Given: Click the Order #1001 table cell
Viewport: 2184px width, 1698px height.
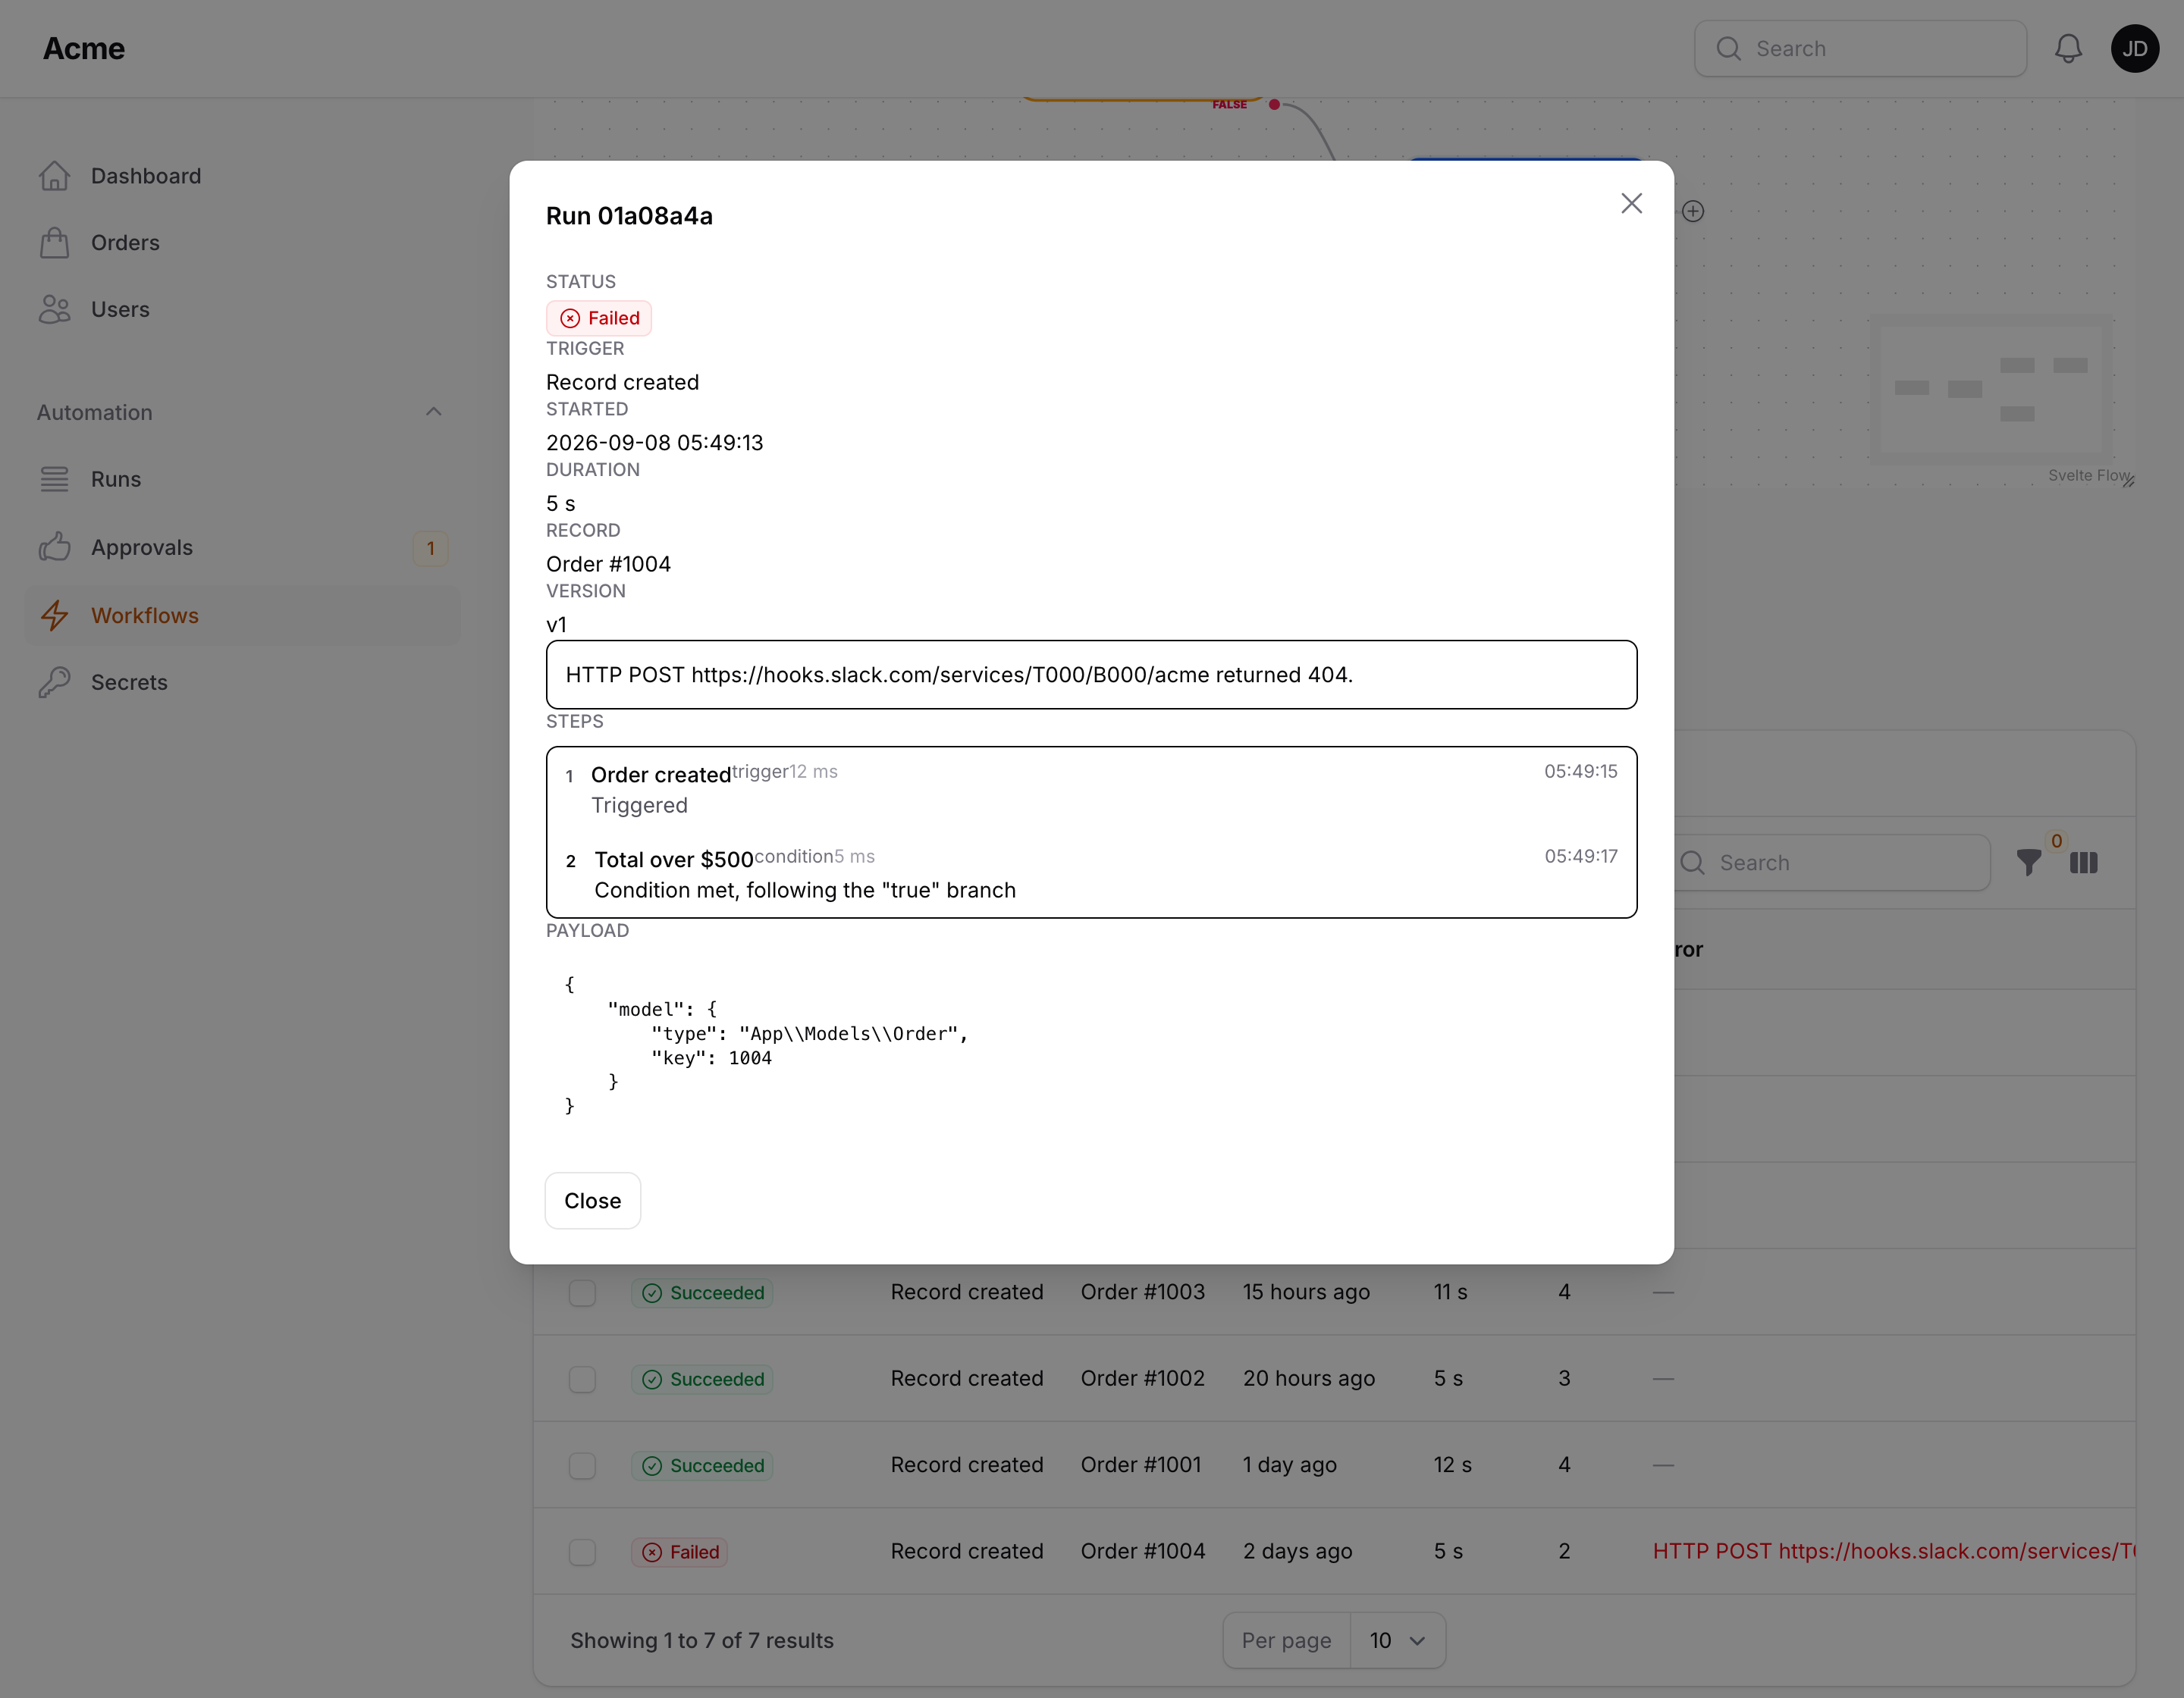Looking at the screenshot, I should (1141, 1465).
